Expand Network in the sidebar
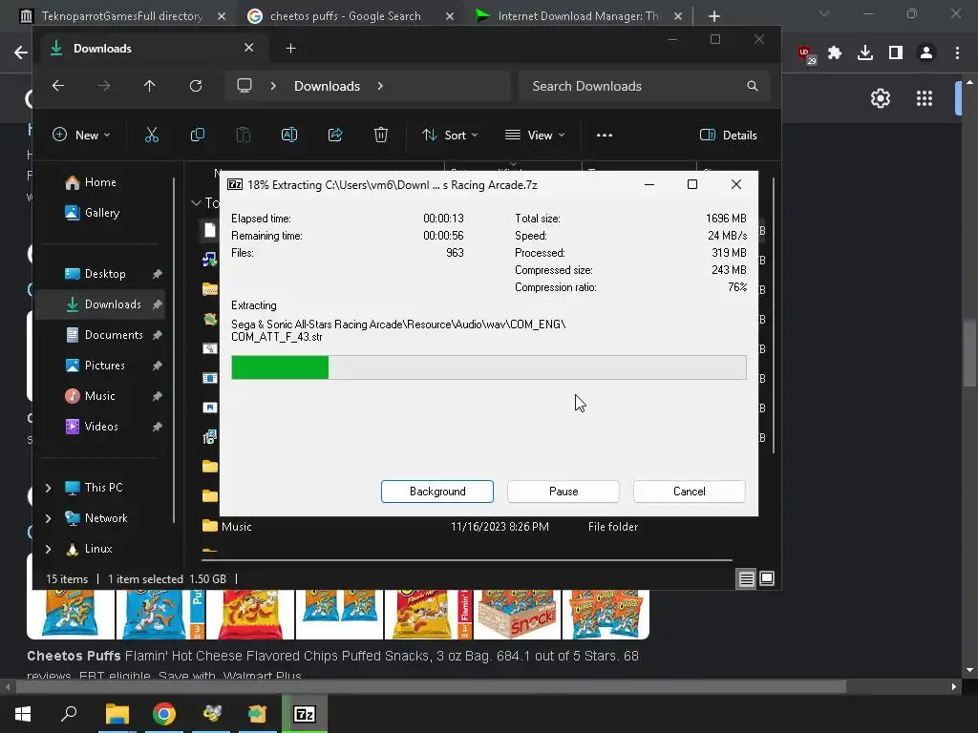The height and width of the screenshot is (733, 978). [x=48, y=518]
